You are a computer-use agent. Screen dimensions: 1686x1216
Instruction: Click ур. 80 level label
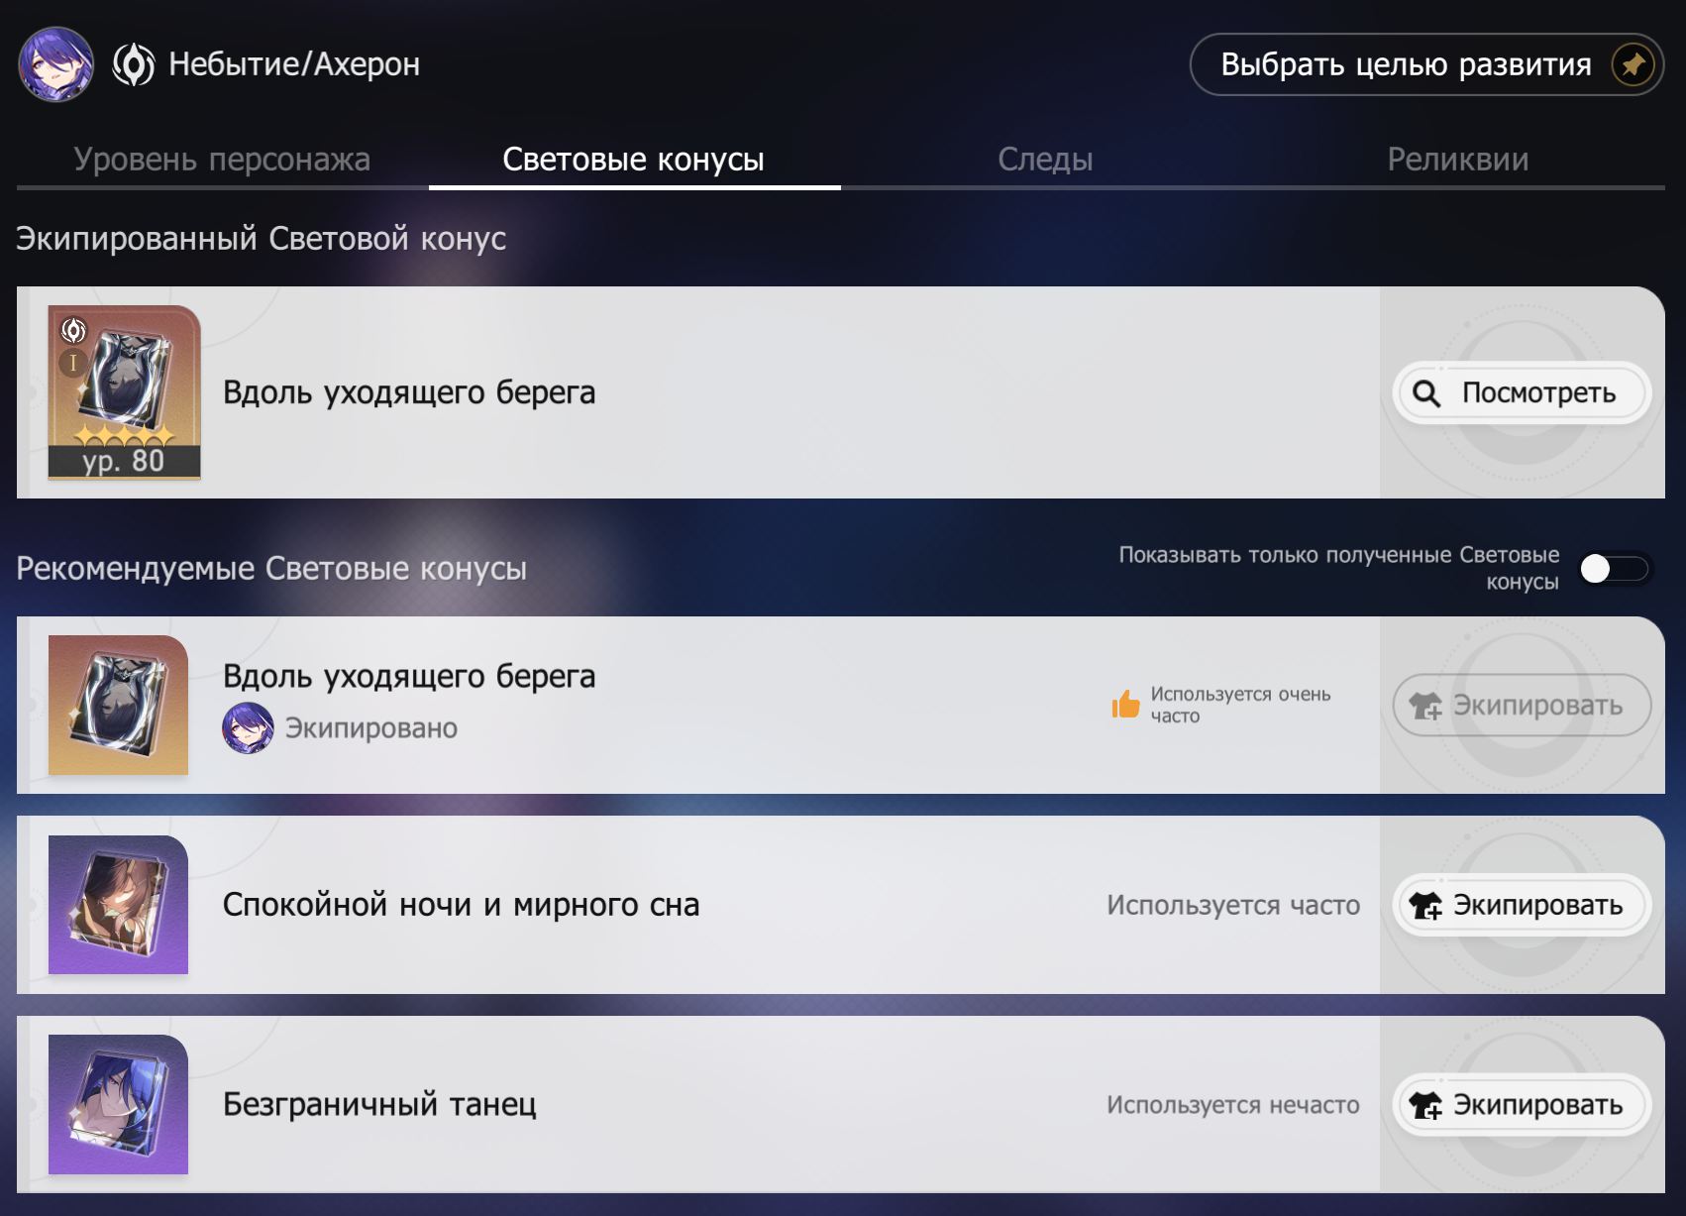click(124, 461)
